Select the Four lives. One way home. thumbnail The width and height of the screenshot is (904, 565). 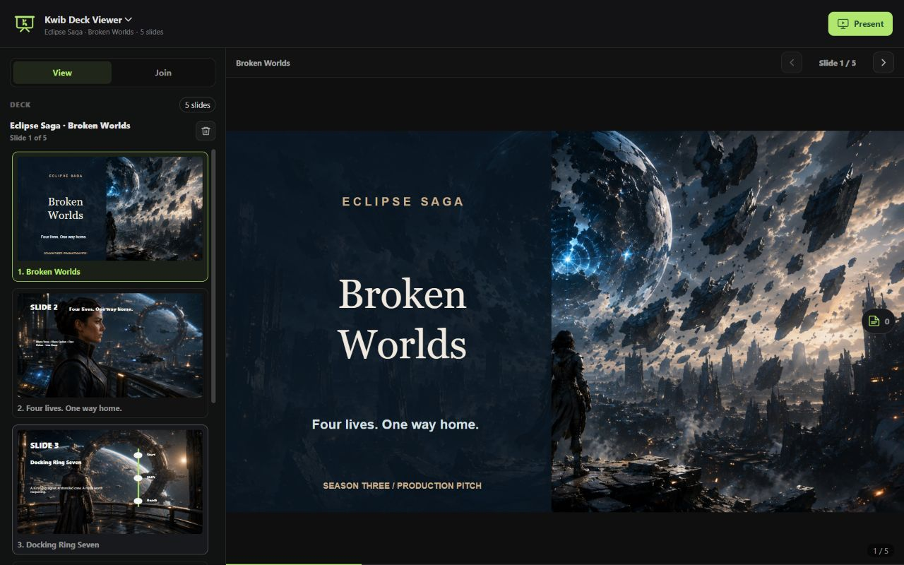pyautogui.click(x=110, y=353)
